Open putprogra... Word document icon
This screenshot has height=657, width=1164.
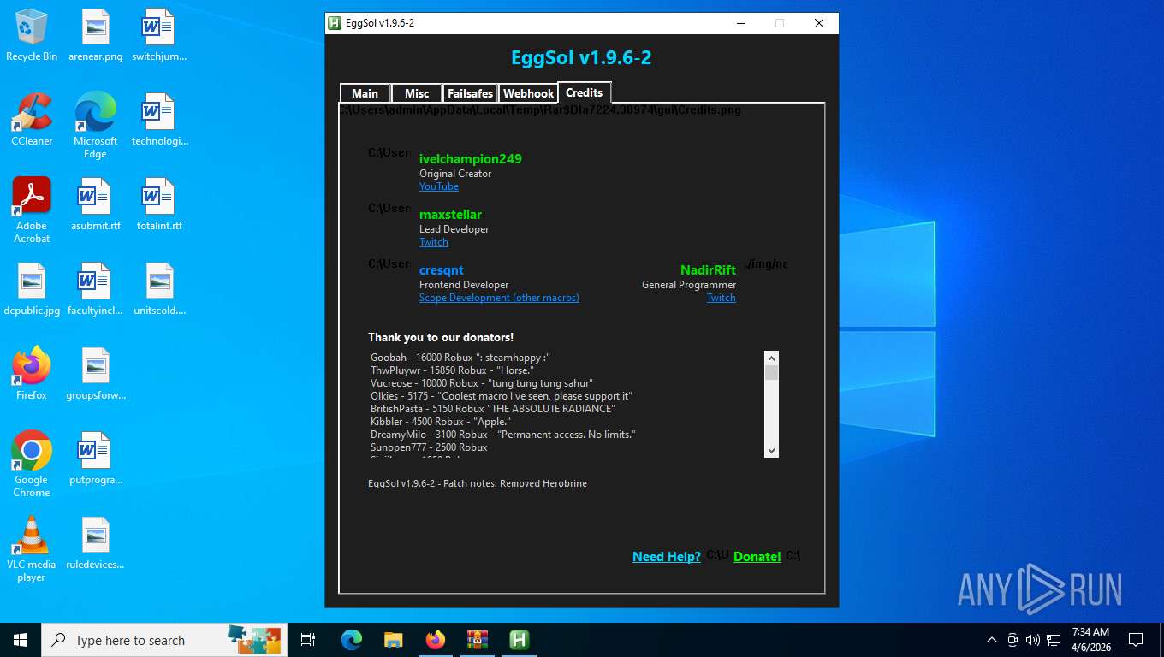point(96,459)
